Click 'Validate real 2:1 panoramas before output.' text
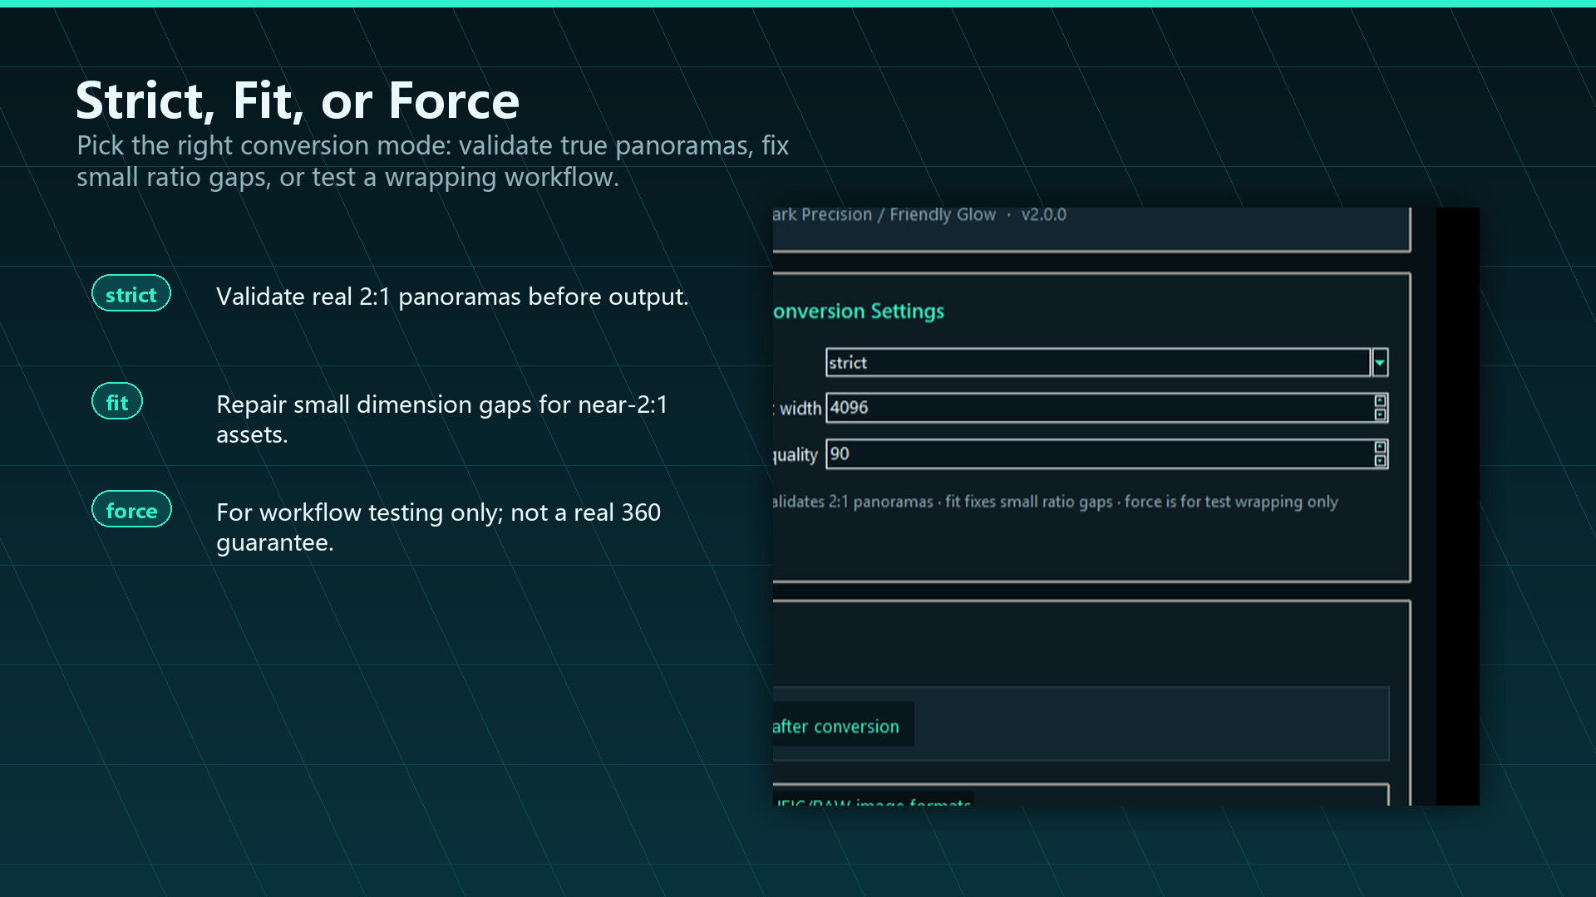Image resolution: width=1596 pixels, height=897 pixels. (x=452, y=297)
